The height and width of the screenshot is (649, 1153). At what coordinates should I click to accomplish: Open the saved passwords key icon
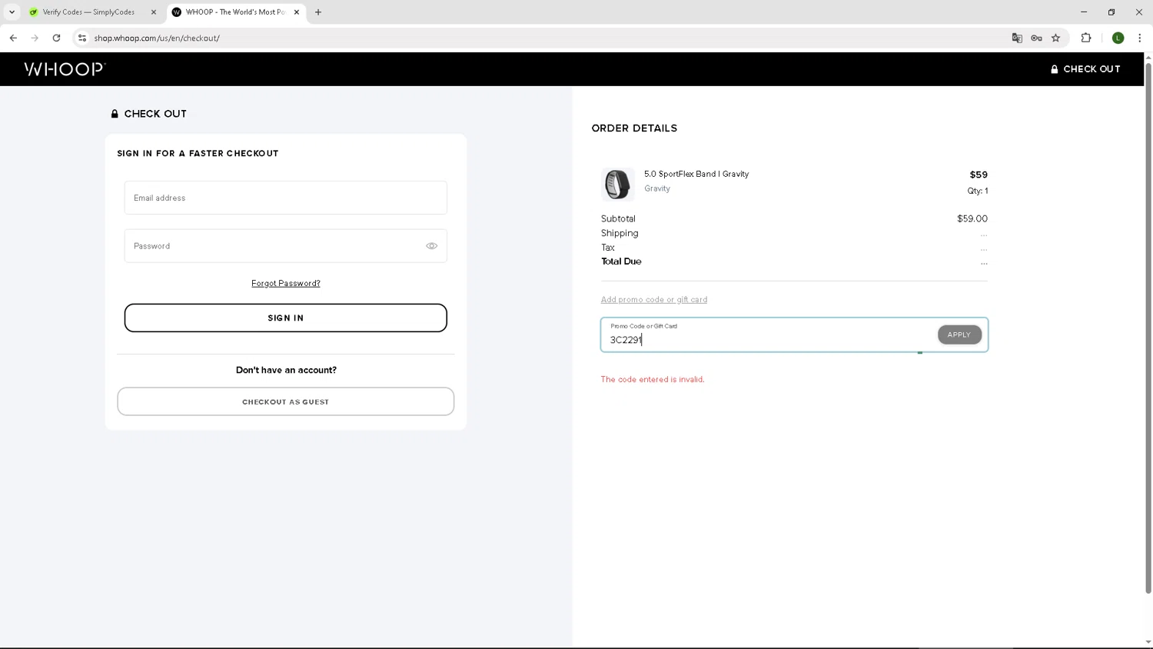tap(1036, 38)
